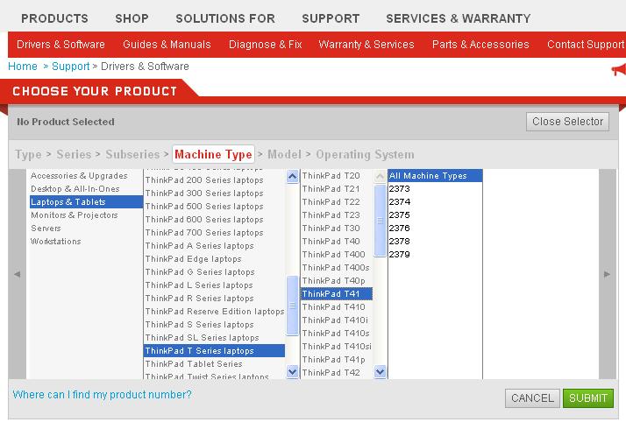626x436 pixels.
Task: Click the left carousel arrow in selector
Action: (18, 274)
